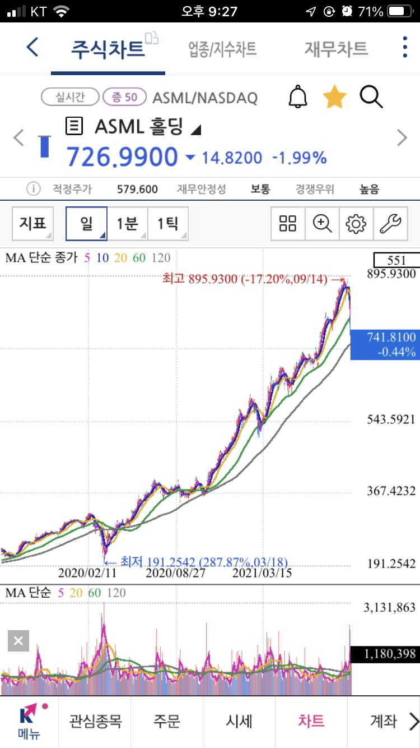The width and height of the screenshot is (420, 748).
Task: Tap MA 단순 종가 indicator title
Action: coord(41,258)
